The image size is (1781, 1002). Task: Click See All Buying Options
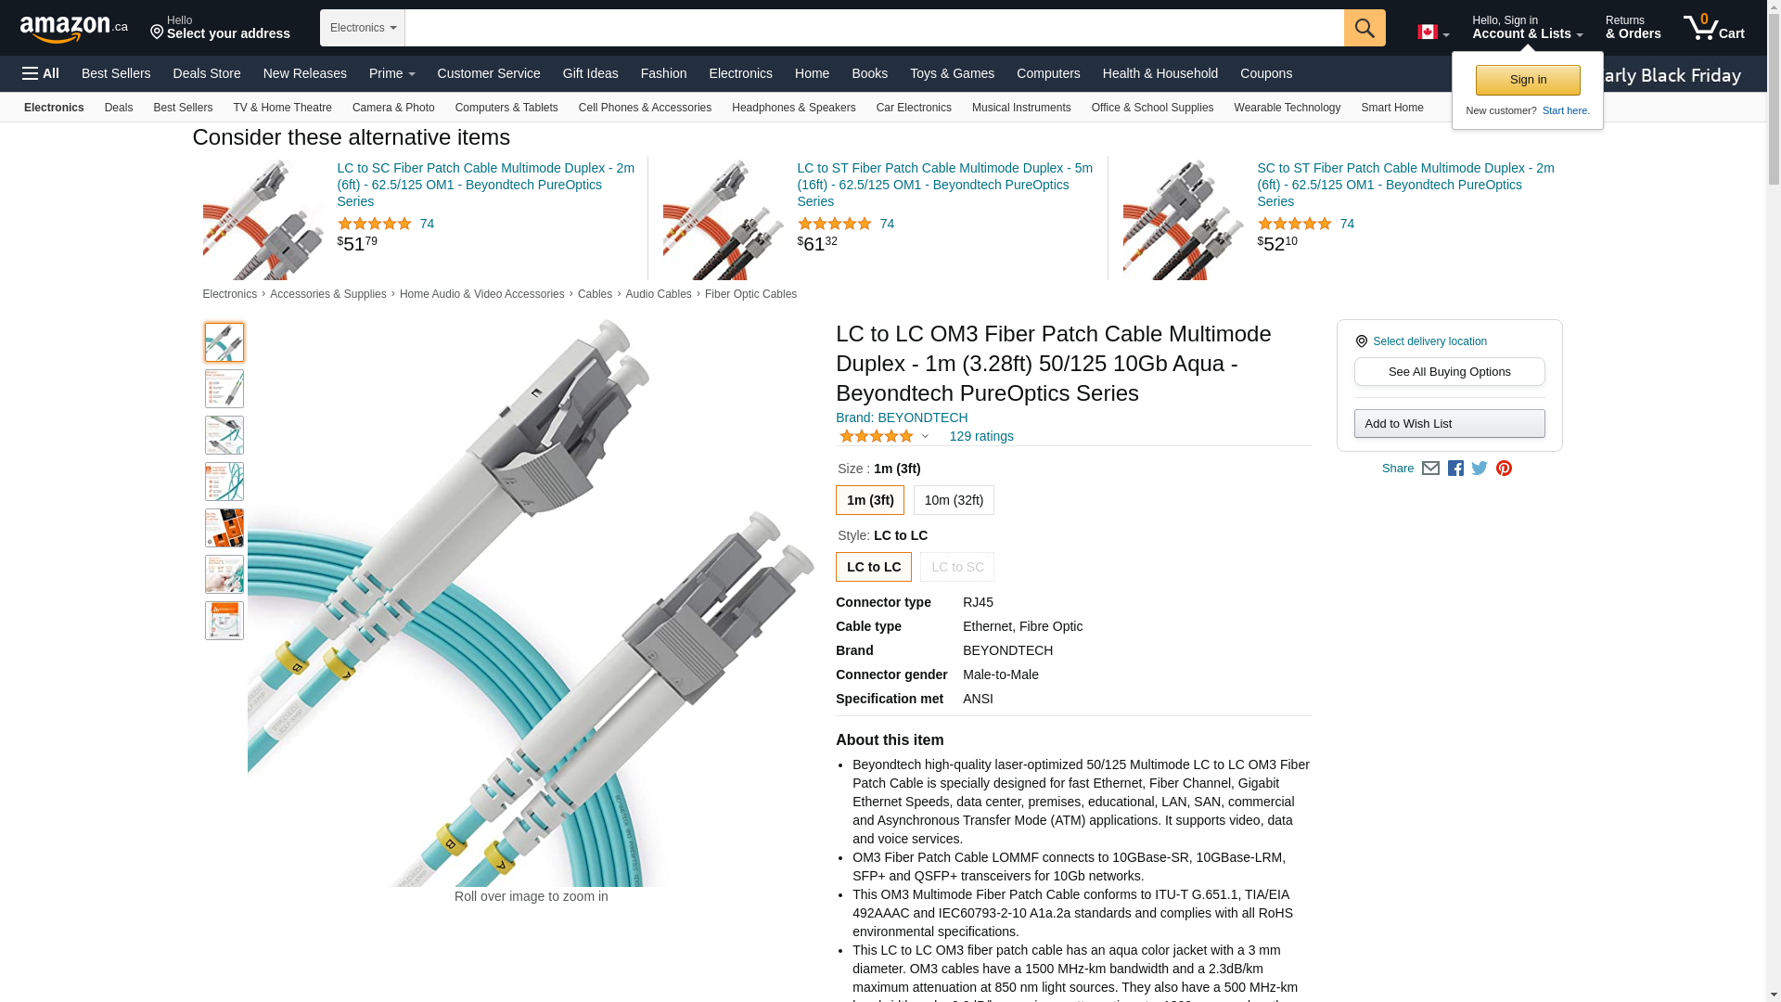tap(1450, 372)
